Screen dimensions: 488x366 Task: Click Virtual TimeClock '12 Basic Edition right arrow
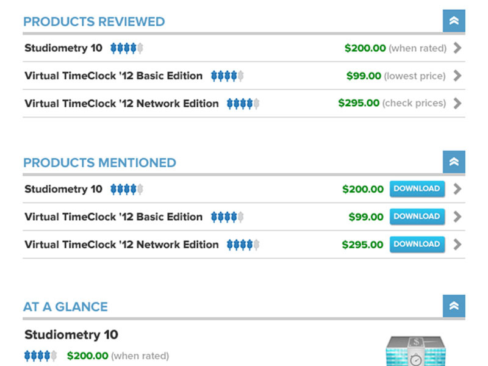tap(457, 76)
